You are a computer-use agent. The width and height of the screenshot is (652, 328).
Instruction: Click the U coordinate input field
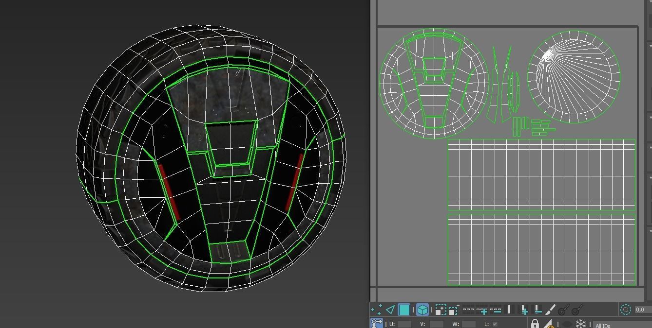coord(404,324)
